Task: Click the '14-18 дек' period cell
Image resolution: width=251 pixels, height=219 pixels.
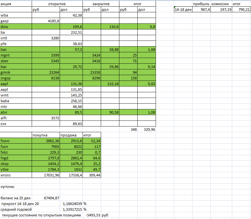Action: [183, 9]
